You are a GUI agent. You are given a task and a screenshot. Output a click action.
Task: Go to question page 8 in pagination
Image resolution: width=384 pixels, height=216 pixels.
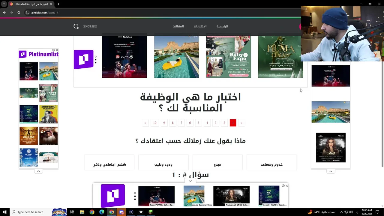tap(172, 123)
